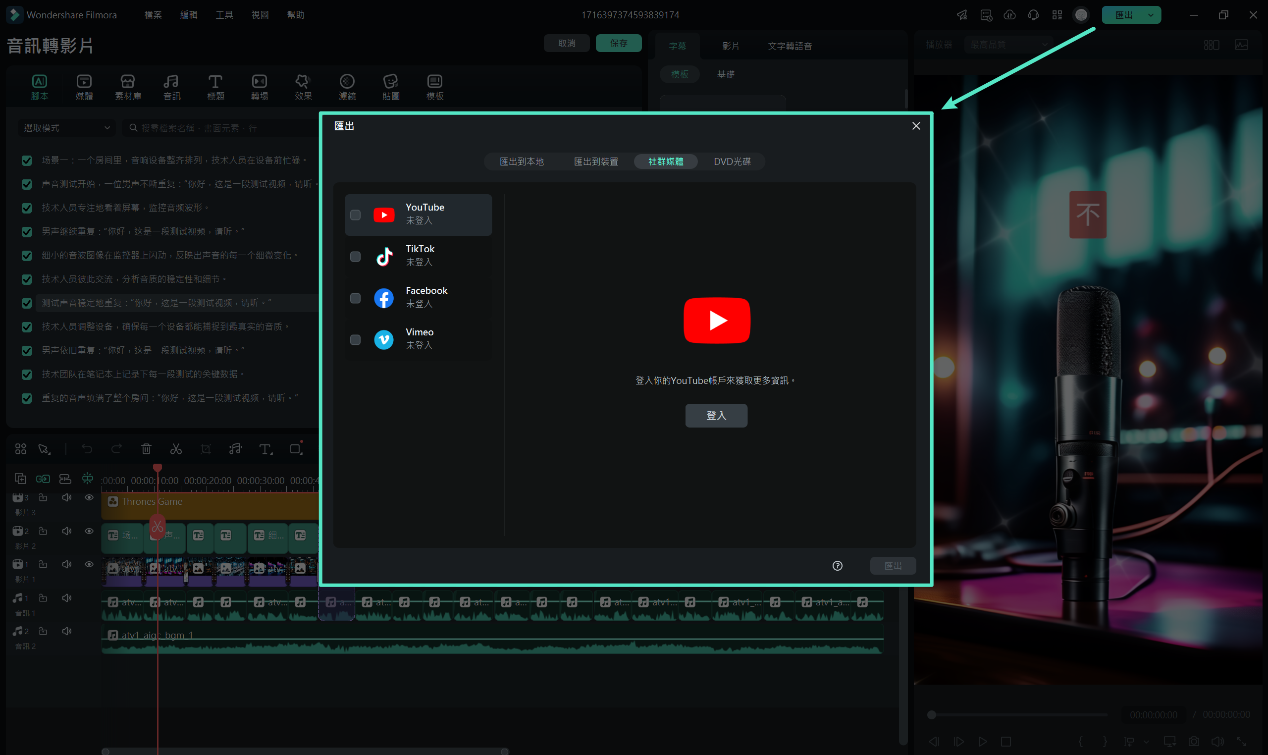This screenshot has height=755, width=1268.
Task: Open the 檔案 menu
Action: point(153,15)
